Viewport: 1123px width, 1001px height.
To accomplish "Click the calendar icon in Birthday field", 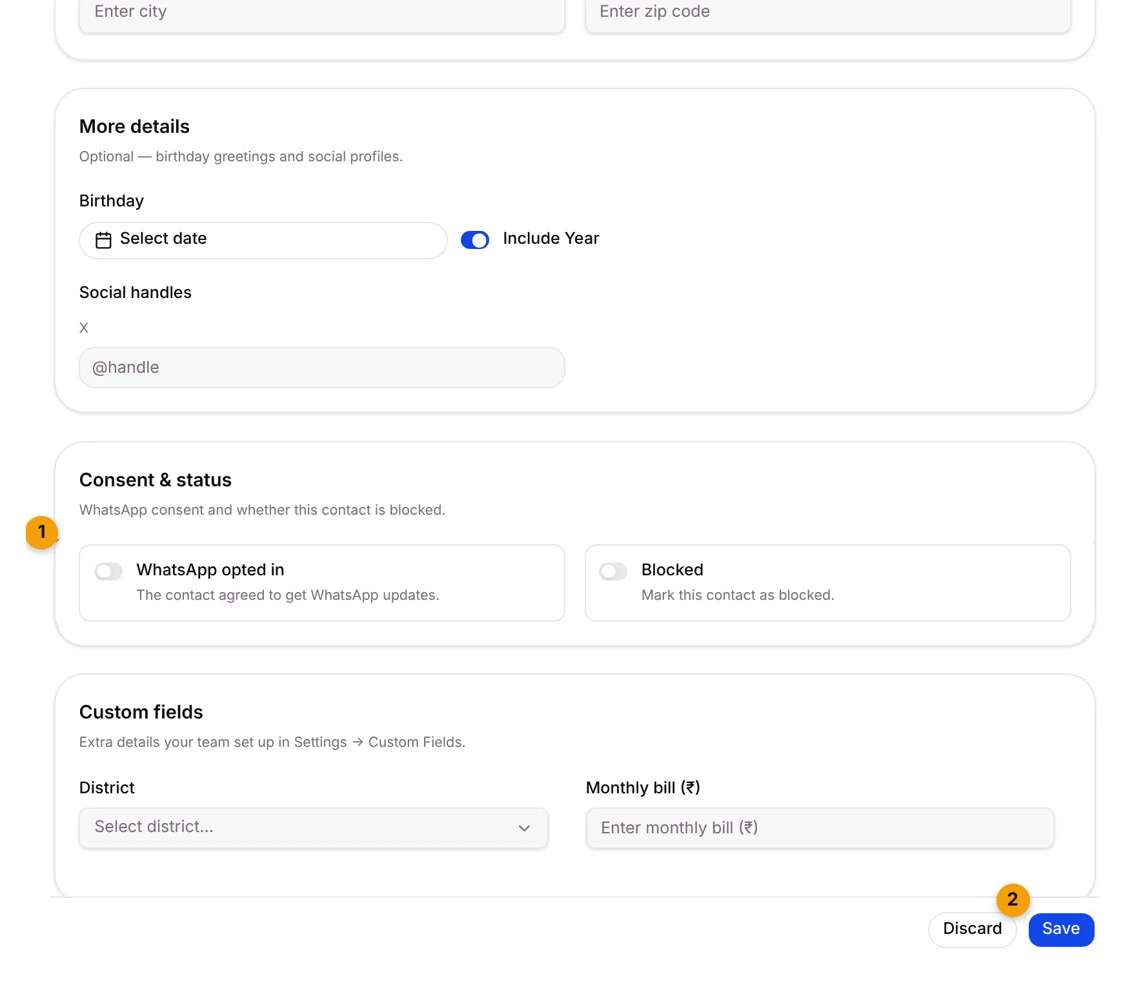I will coord(103,240).
